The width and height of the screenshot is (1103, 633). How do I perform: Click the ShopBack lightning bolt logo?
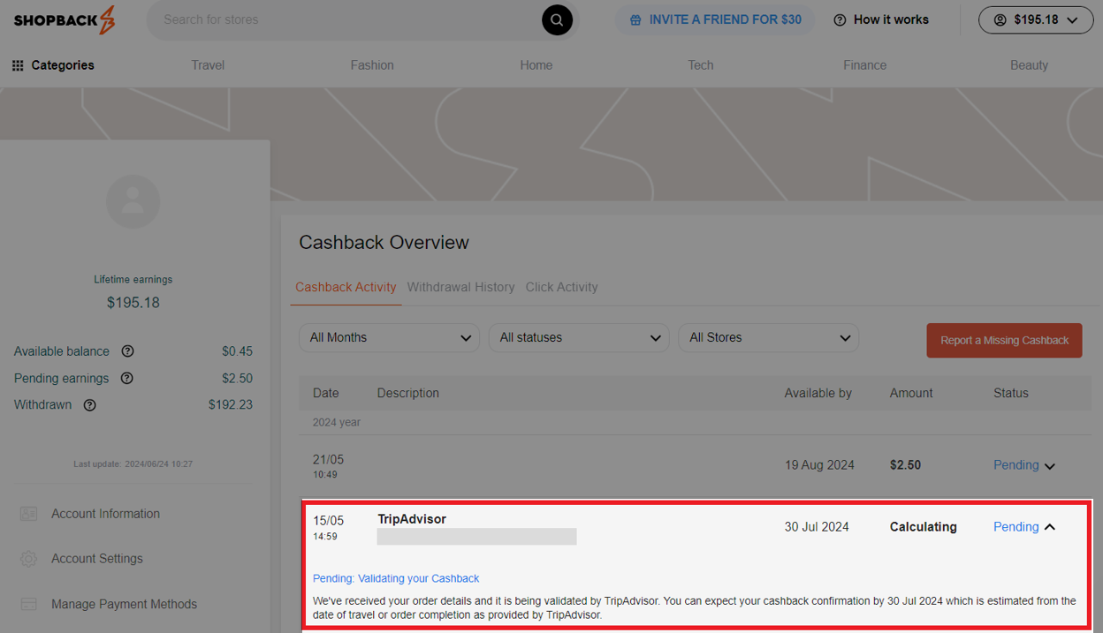(x=108, y=19)
